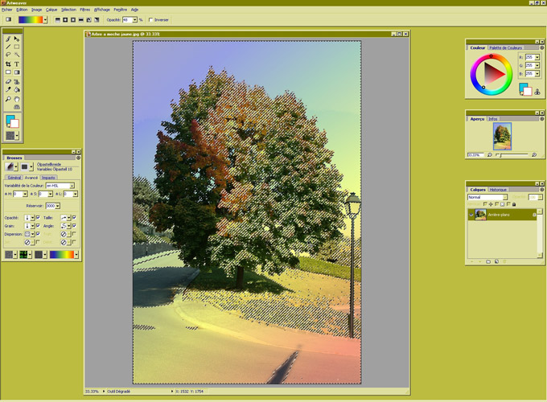
Task: Click the Aperçu preview thumbnail
Action: [502, 136]
